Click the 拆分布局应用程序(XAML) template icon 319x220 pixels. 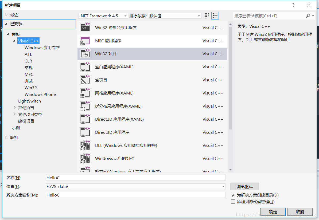(85, 106)
